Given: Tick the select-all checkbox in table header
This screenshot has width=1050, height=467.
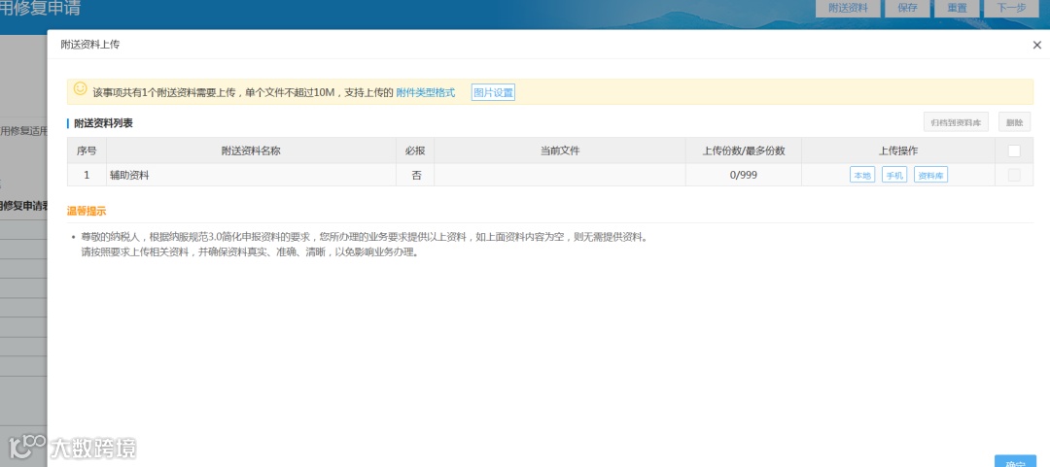Looking at the screenshot, I should [1014, 150].
